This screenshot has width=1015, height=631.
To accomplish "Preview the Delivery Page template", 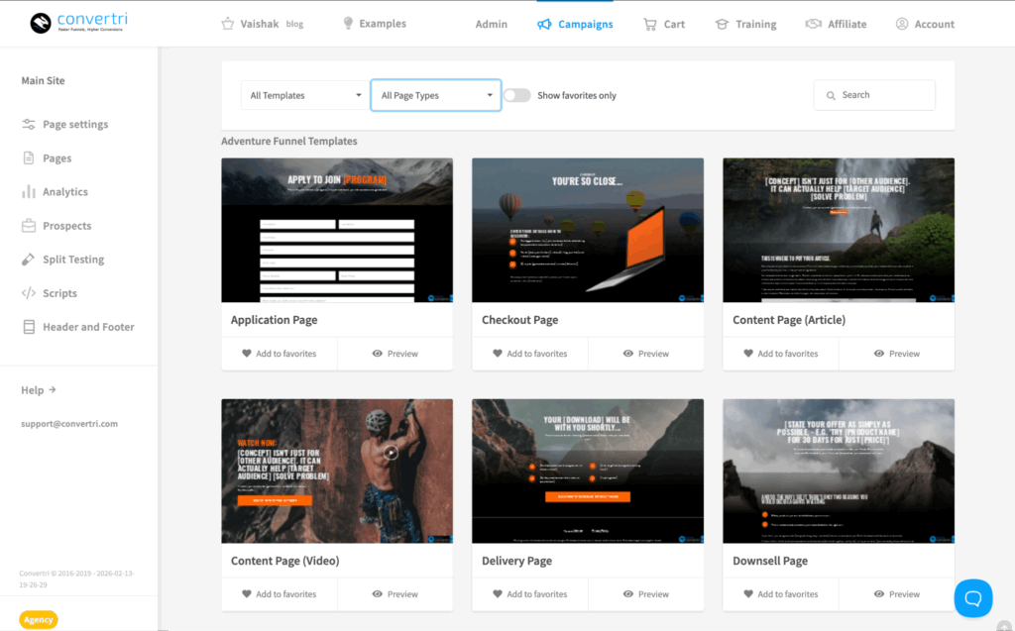I will [x=645, y=594].
